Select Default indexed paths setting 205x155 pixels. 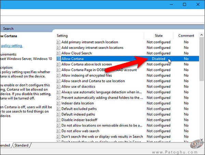(78, 114)
